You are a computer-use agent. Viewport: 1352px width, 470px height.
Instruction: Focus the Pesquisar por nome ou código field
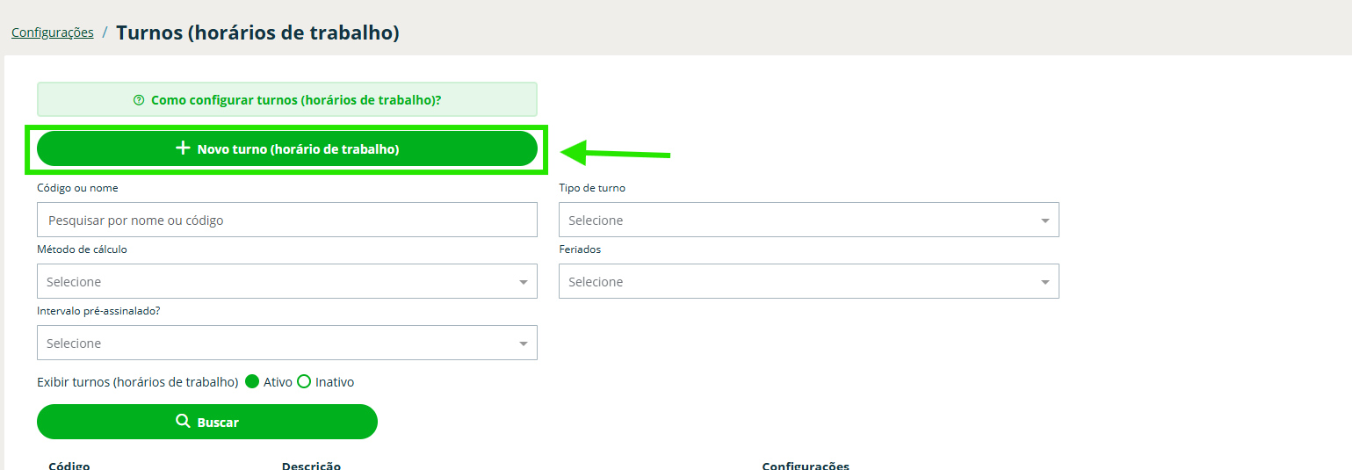[286, 220]
